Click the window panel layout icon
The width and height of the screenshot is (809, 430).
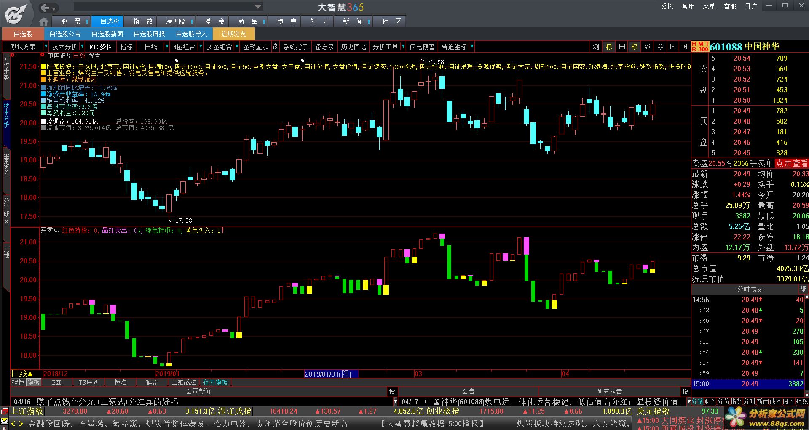click(673, 47)
